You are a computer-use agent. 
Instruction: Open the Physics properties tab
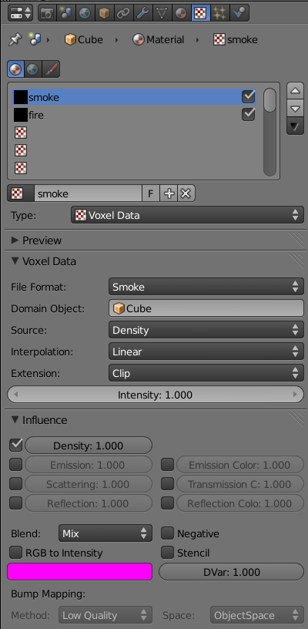click(239, 13)
